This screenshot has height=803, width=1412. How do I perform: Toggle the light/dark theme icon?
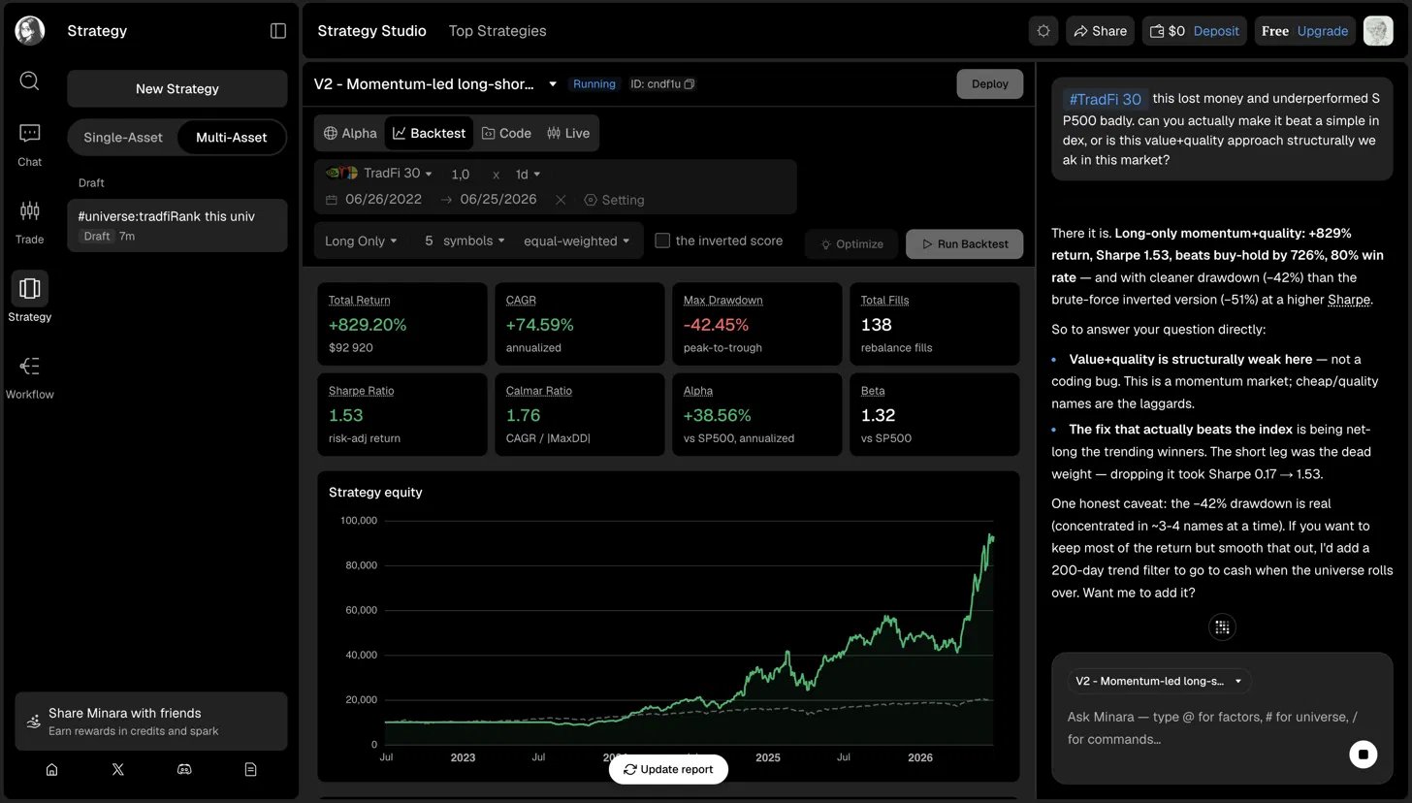pos(1043,31)
